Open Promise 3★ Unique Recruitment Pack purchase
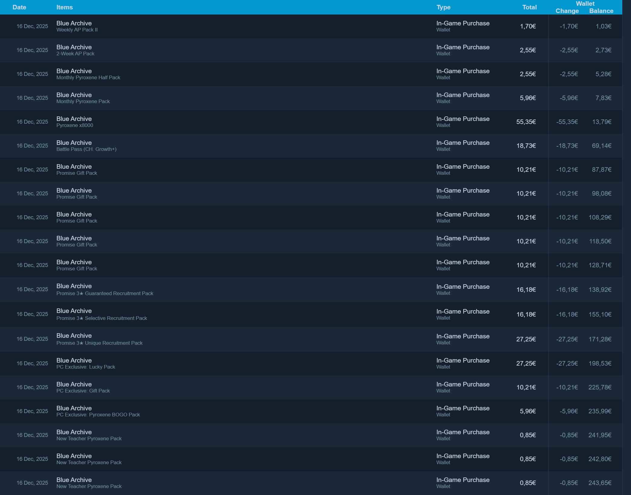 [99, 343]
